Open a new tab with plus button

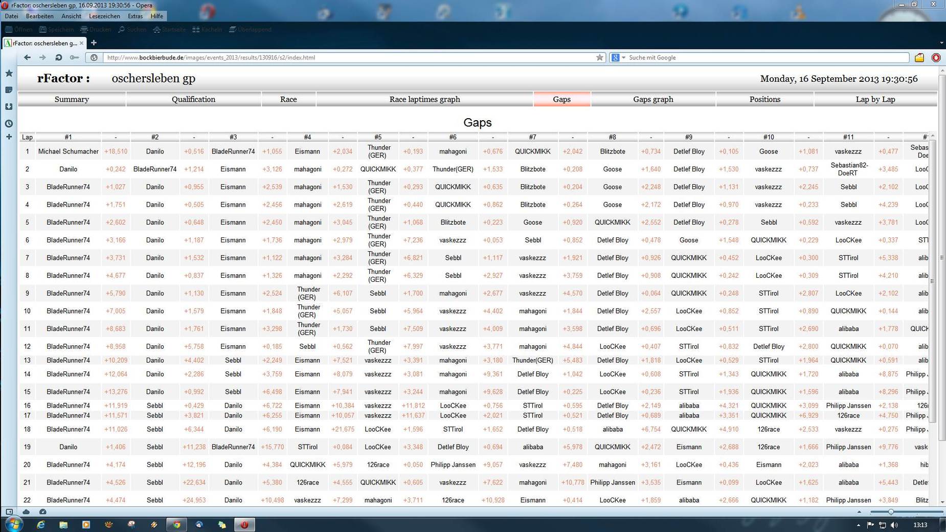pos(94,43)
